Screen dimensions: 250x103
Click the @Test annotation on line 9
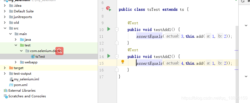(133, 23)
